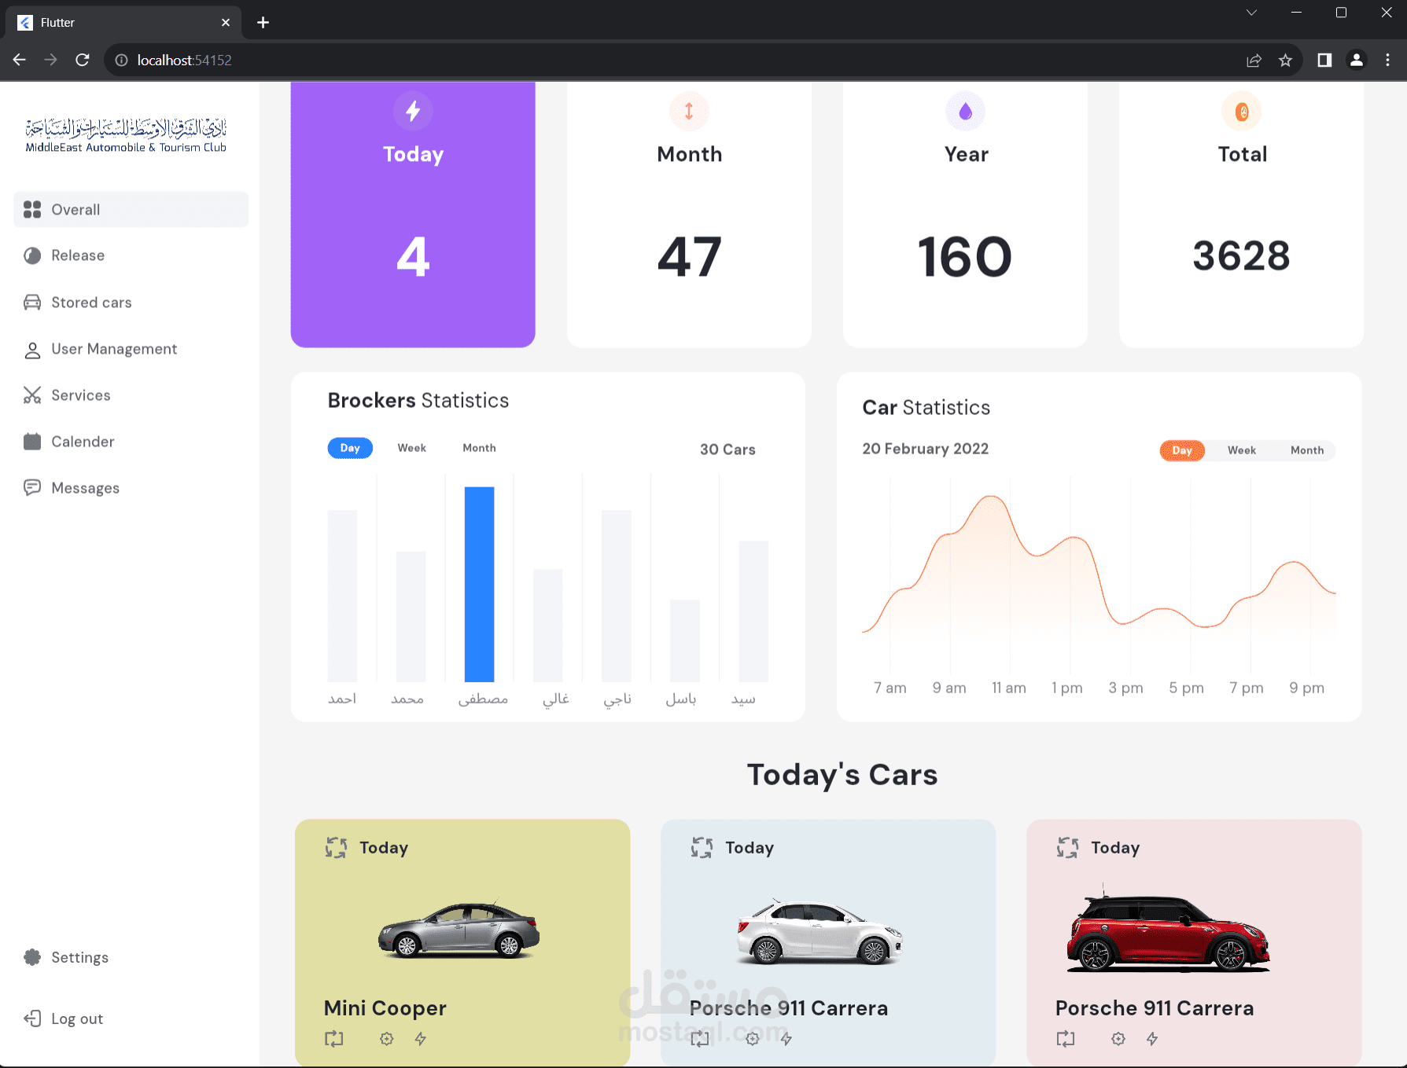Open the Messages menu item
The height and width of the screenshot is (1068, 1407).
pos(85,488)
